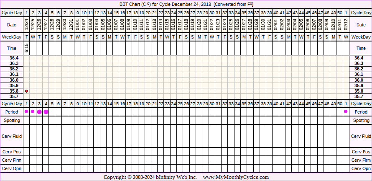Click the left 36.4 temperature axis label
This screenshot has width=372, height=181.
point(14,58)
